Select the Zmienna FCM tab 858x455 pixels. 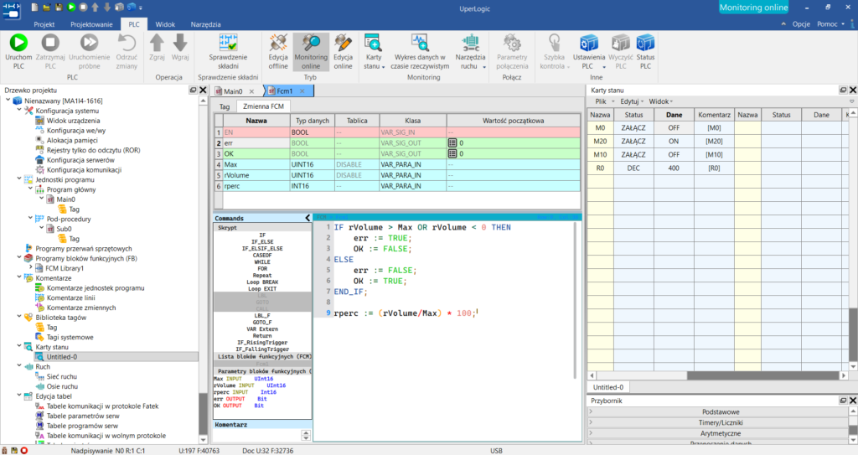click(x=263, y=106)
